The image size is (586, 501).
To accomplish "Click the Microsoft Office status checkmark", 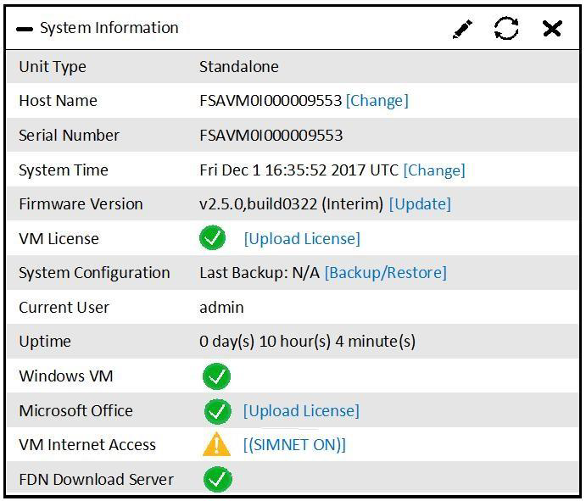I will click(218, 411).
